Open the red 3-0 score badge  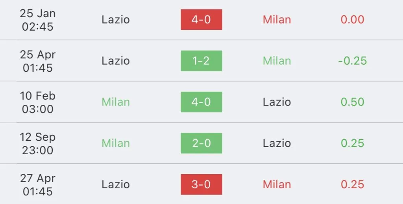(201, 184)
